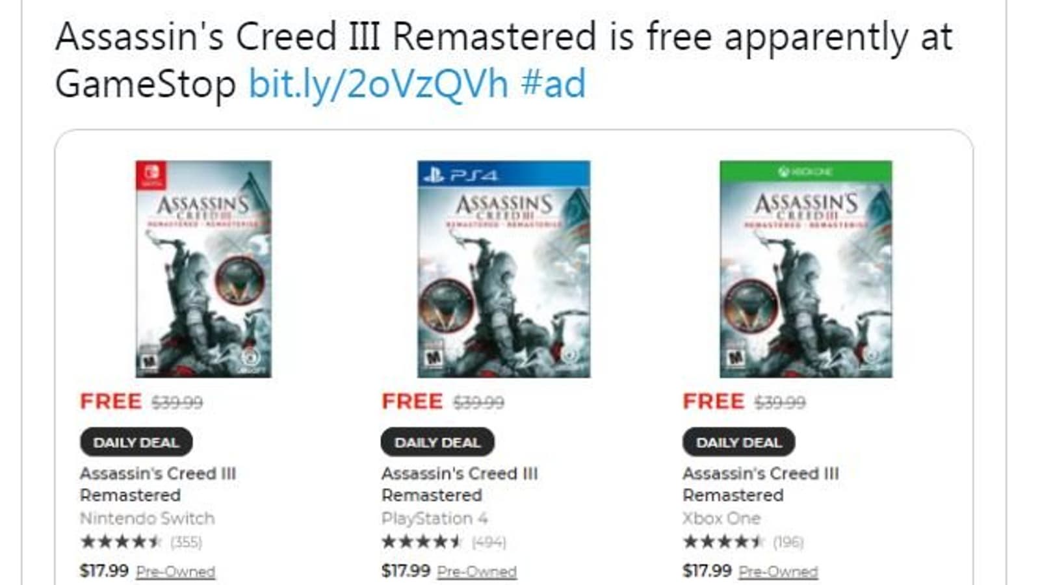Click FREE price on PlayStation 4 listing
1040x585 pixels.
(412, 402)
